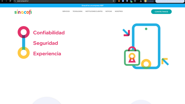Screen dimensions: 185x104
Task: Click the browser forward arrow
Action: [x=6, y=1]
